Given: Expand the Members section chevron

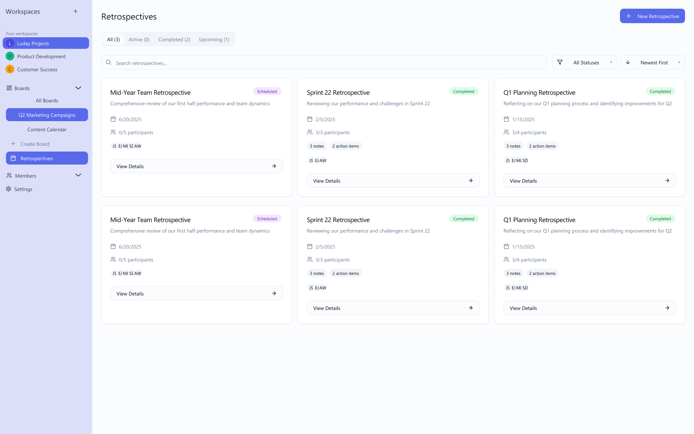Looking at the screenshot, I should click(x=78, y=175).
